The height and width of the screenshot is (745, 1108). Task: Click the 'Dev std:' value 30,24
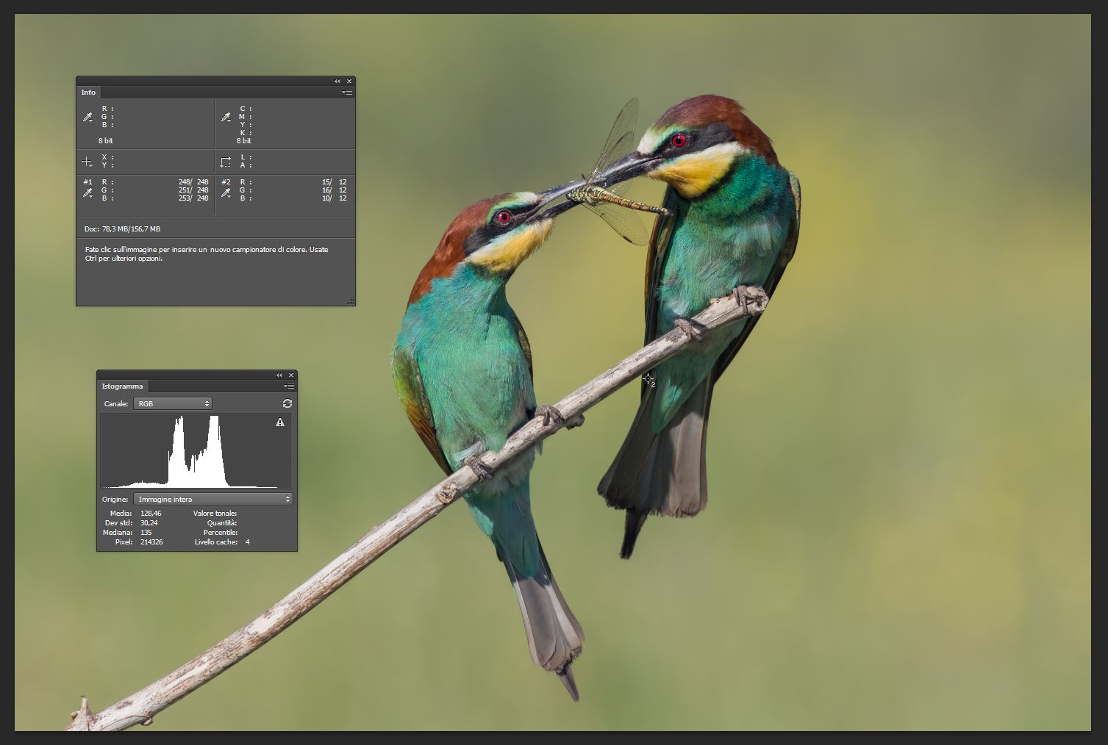pyautogui.click(x=149, y=523)
